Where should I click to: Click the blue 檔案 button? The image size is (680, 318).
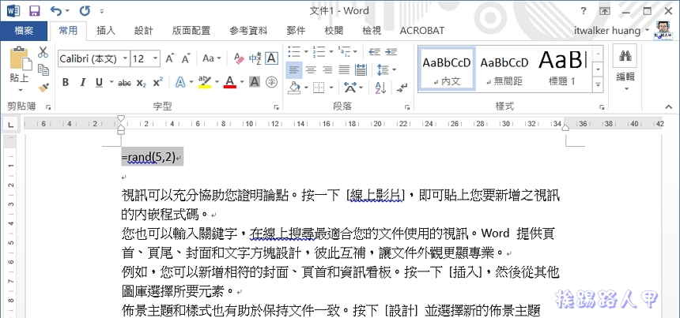24,31
